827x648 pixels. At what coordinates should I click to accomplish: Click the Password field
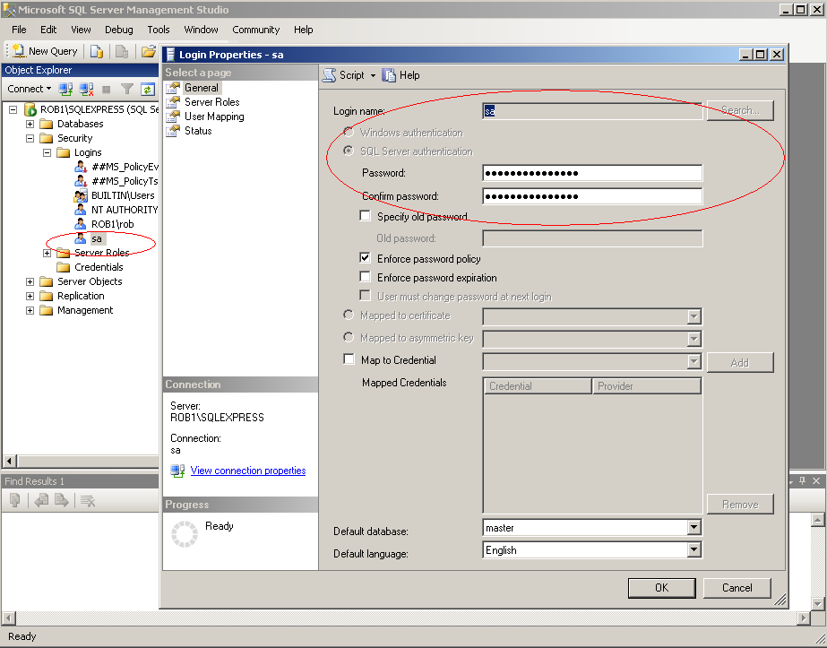click(x=592, y=173)
